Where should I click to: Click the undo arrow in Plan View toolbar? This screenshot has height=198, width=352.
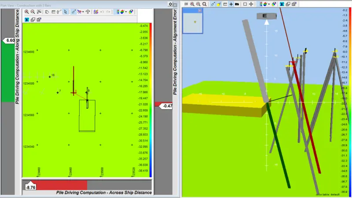pos(102,12)
